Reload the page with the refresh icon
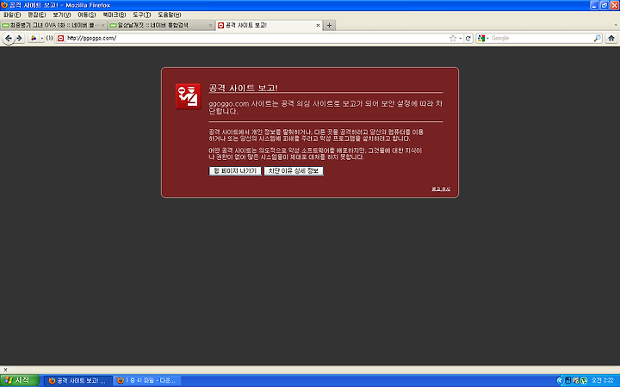Viewport: 620px width, 387px height. (468, 39)
